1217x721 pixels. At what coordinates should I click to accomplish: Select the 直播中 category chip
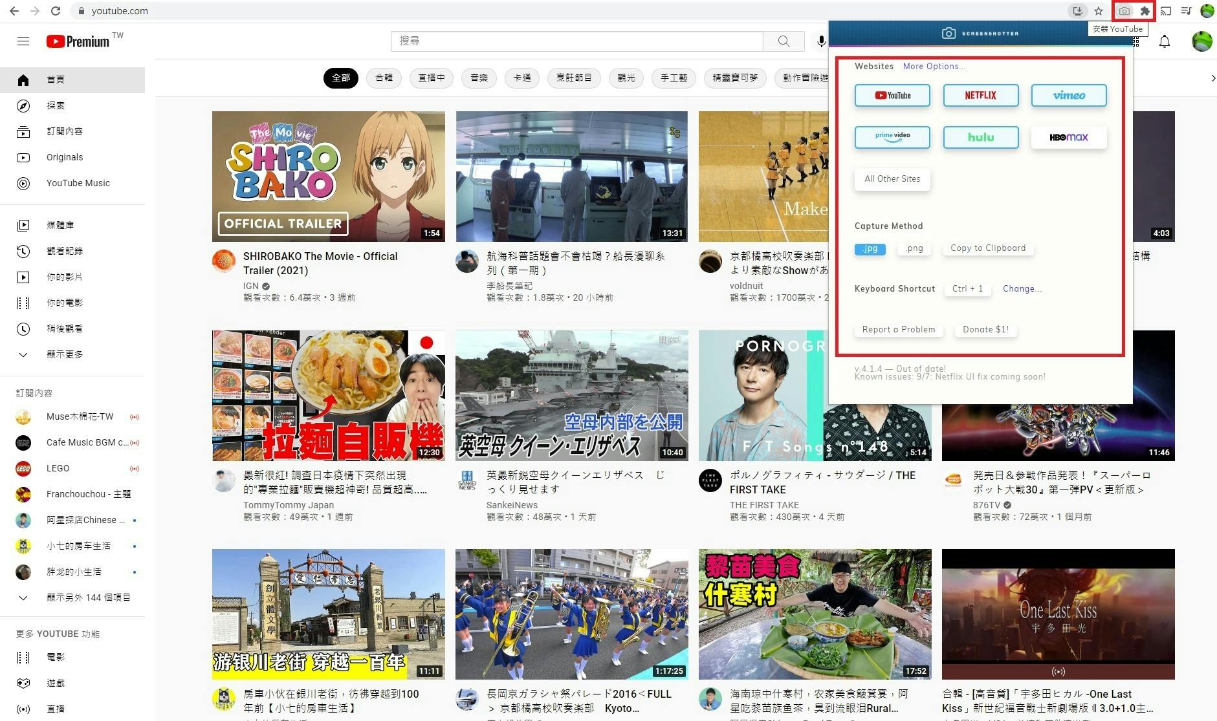click(x=431, y=78)
